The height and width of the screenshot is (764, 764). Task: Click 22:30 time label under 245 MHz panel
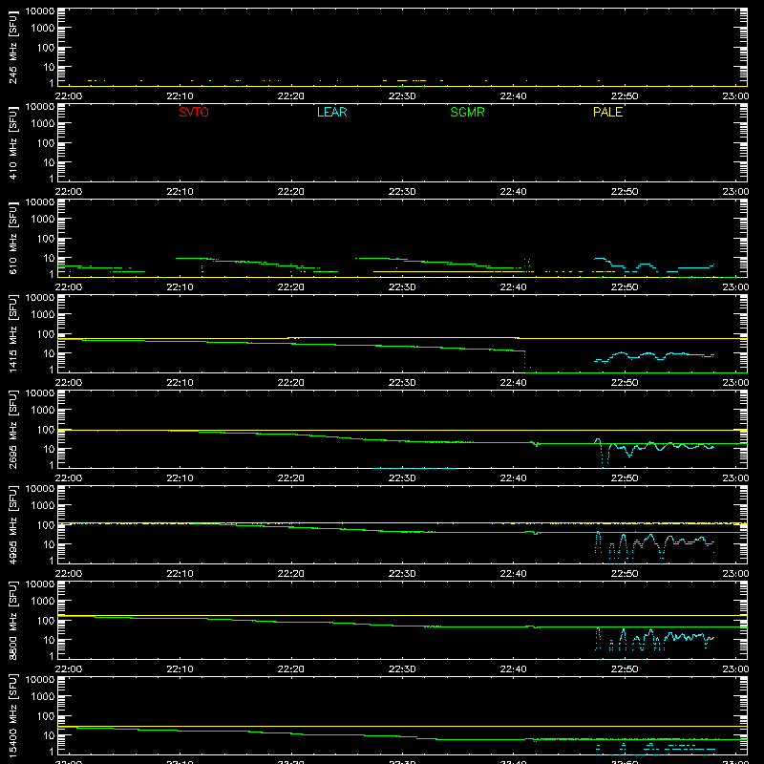[402, 96]
